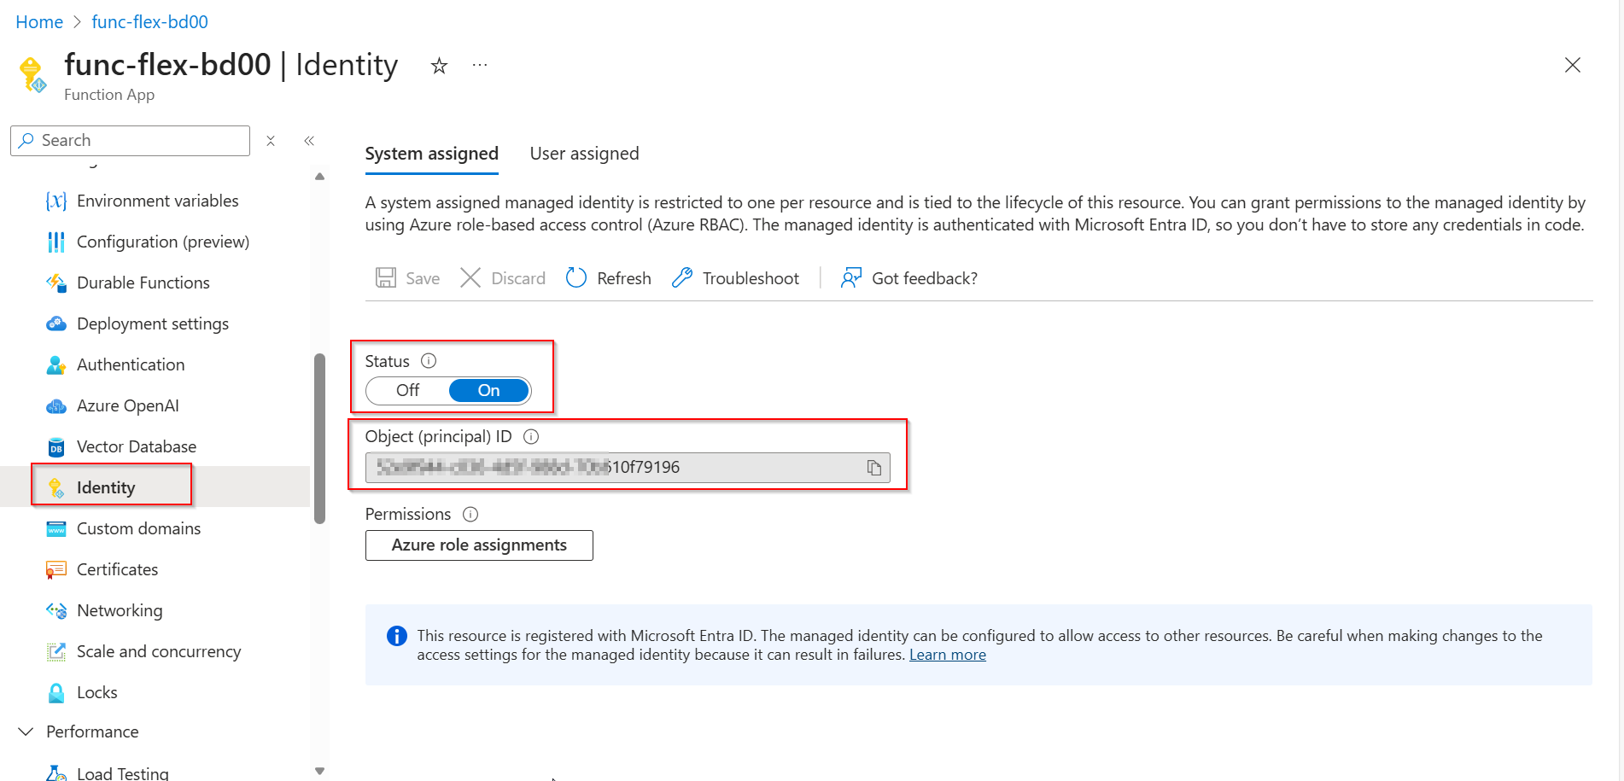Screen dimensions: 1624x781
Task: Click the Object (principal) ID field
Action: pyautogui.click(x=628, y=468)
